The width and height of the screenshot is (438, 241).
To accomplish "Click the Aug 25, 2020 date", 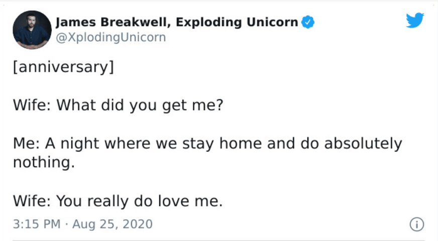I will pos(112,224).
